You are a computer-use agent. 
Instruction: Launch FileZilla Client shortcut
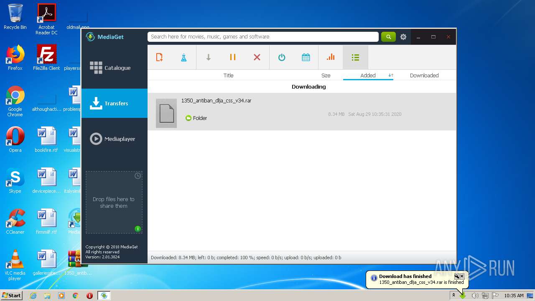46,57
